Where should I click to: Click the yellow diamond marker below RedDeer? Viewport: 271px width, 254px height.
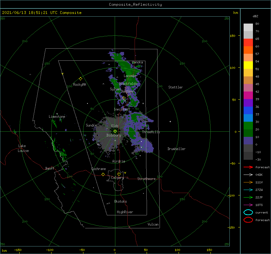[x=124, y=98]
